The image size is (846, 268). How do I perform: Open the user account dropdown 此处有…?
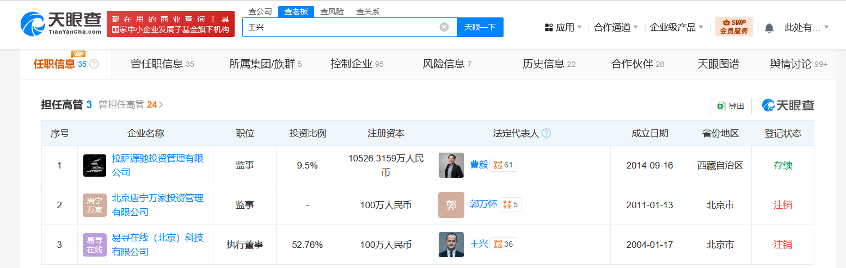(806, 27)
